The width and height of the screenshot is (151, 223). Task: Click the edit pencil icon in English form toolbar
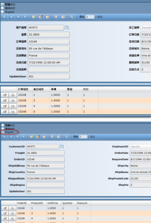coord(38,137)
